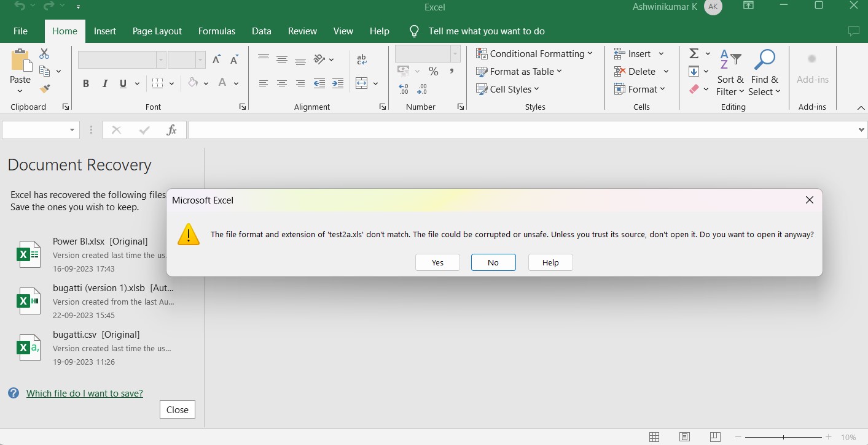
Task: Toggle Align Right
Action: pyautogui.click(x=300, y=83)
